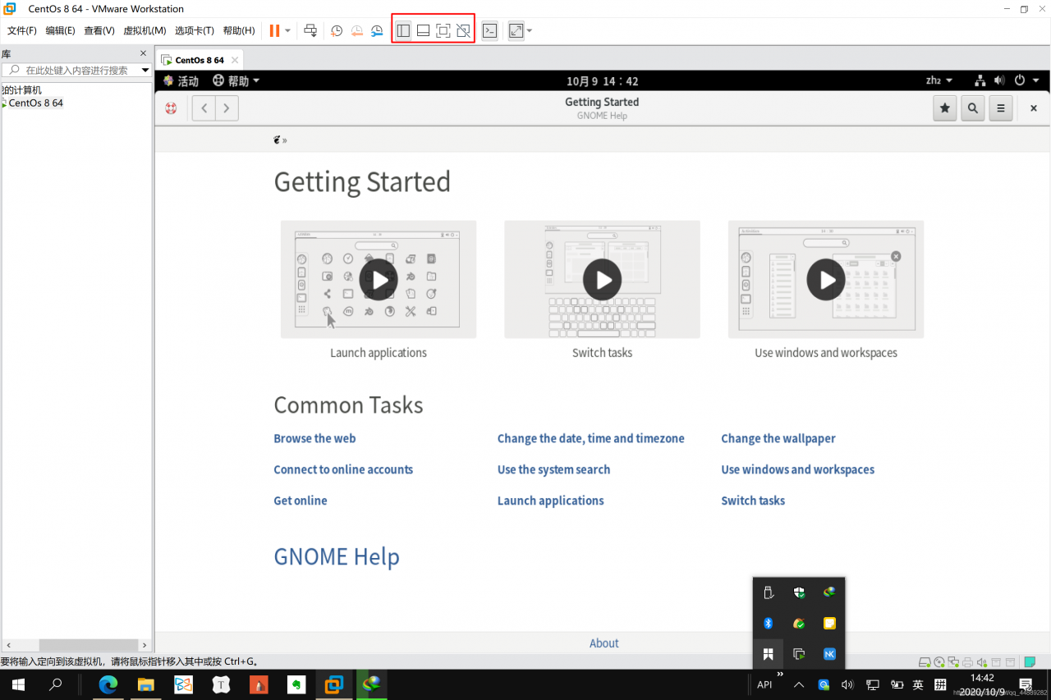Click the library scrollbar left arrow
Viewport: 1051px width, 700px height.
coord(7,645)
